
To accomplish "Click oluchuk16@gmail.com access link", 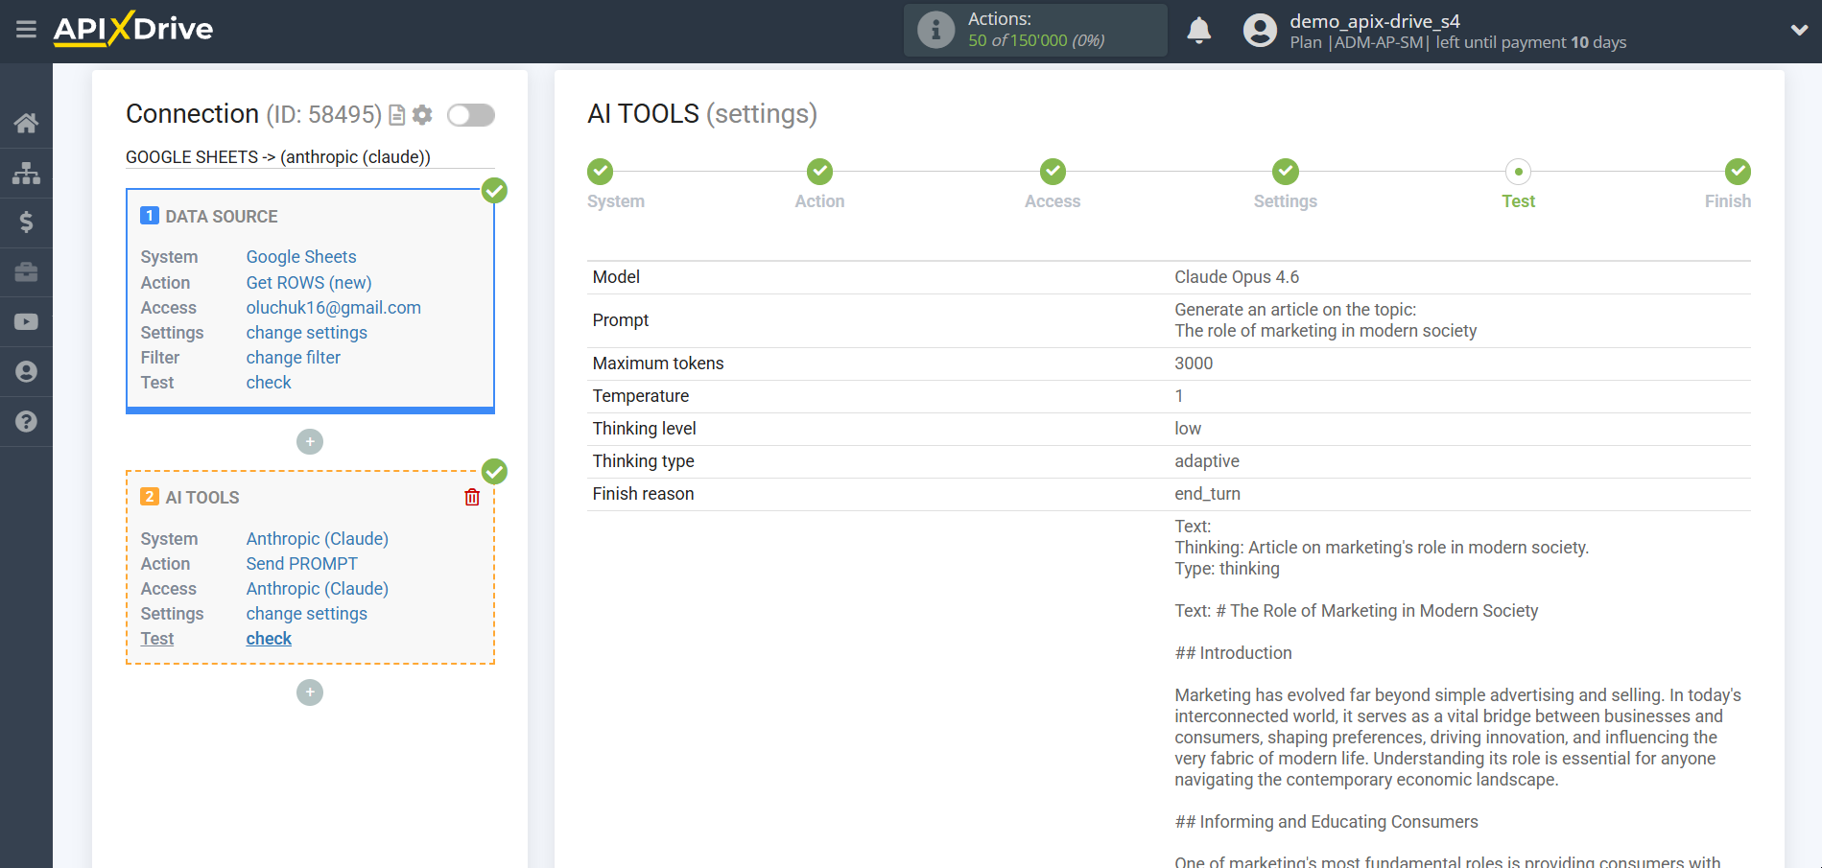I will click(x=334, y=308).
